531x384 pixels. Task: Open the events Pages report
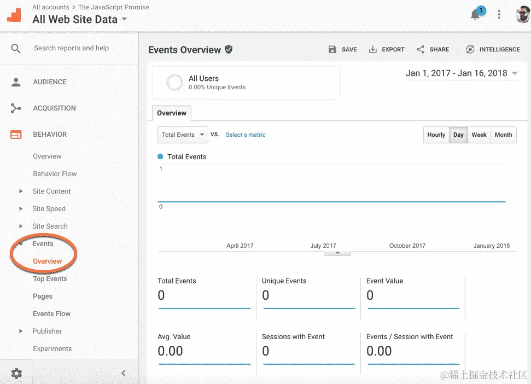[x=43, y=296]
